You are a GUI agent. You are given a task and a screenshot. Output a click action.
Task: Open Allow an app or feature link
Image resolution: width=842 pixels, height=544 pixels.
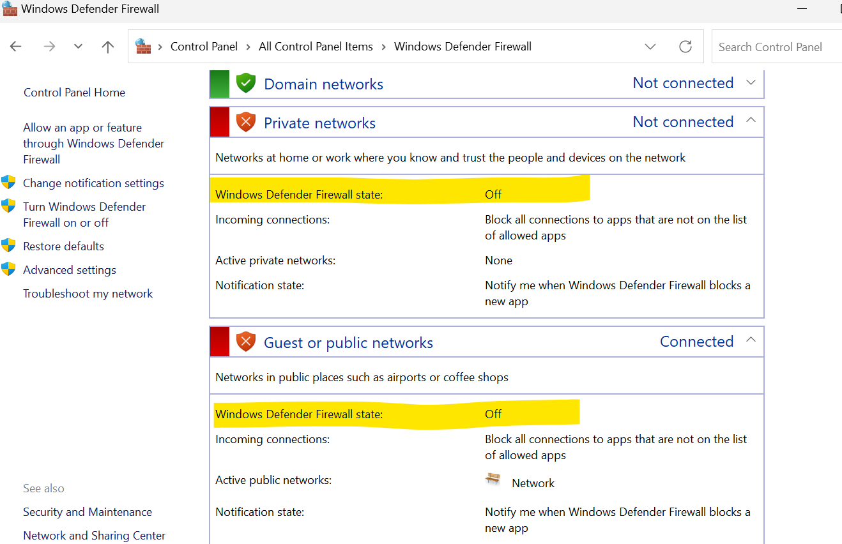point(93,144)
